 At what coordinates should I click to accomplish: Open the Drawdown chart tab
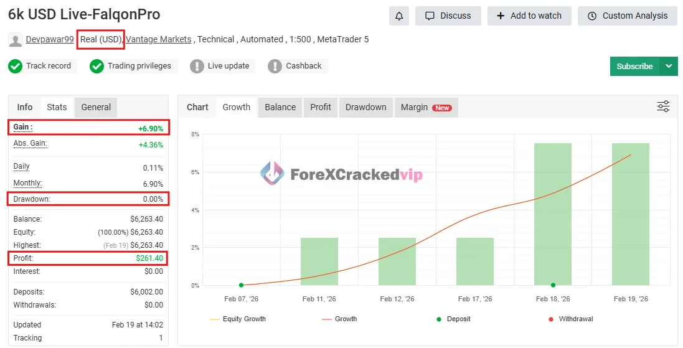click(365, 107)
